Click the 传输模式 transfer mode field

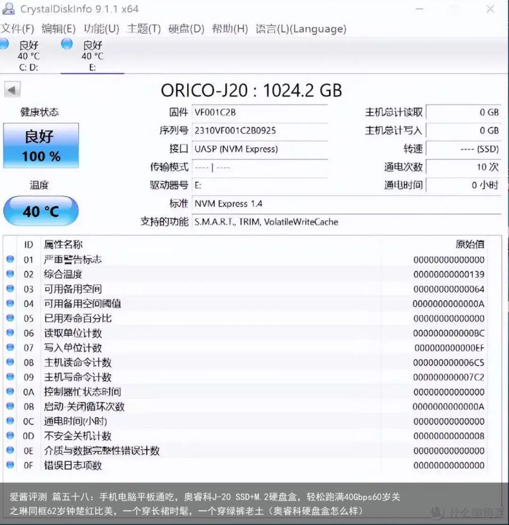click(x=260, y=167)
